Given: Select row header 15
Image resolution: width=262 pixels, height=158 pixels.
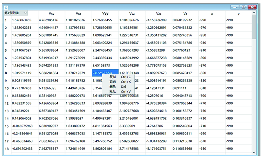Looking at the screenshot, I should point(7,126).
